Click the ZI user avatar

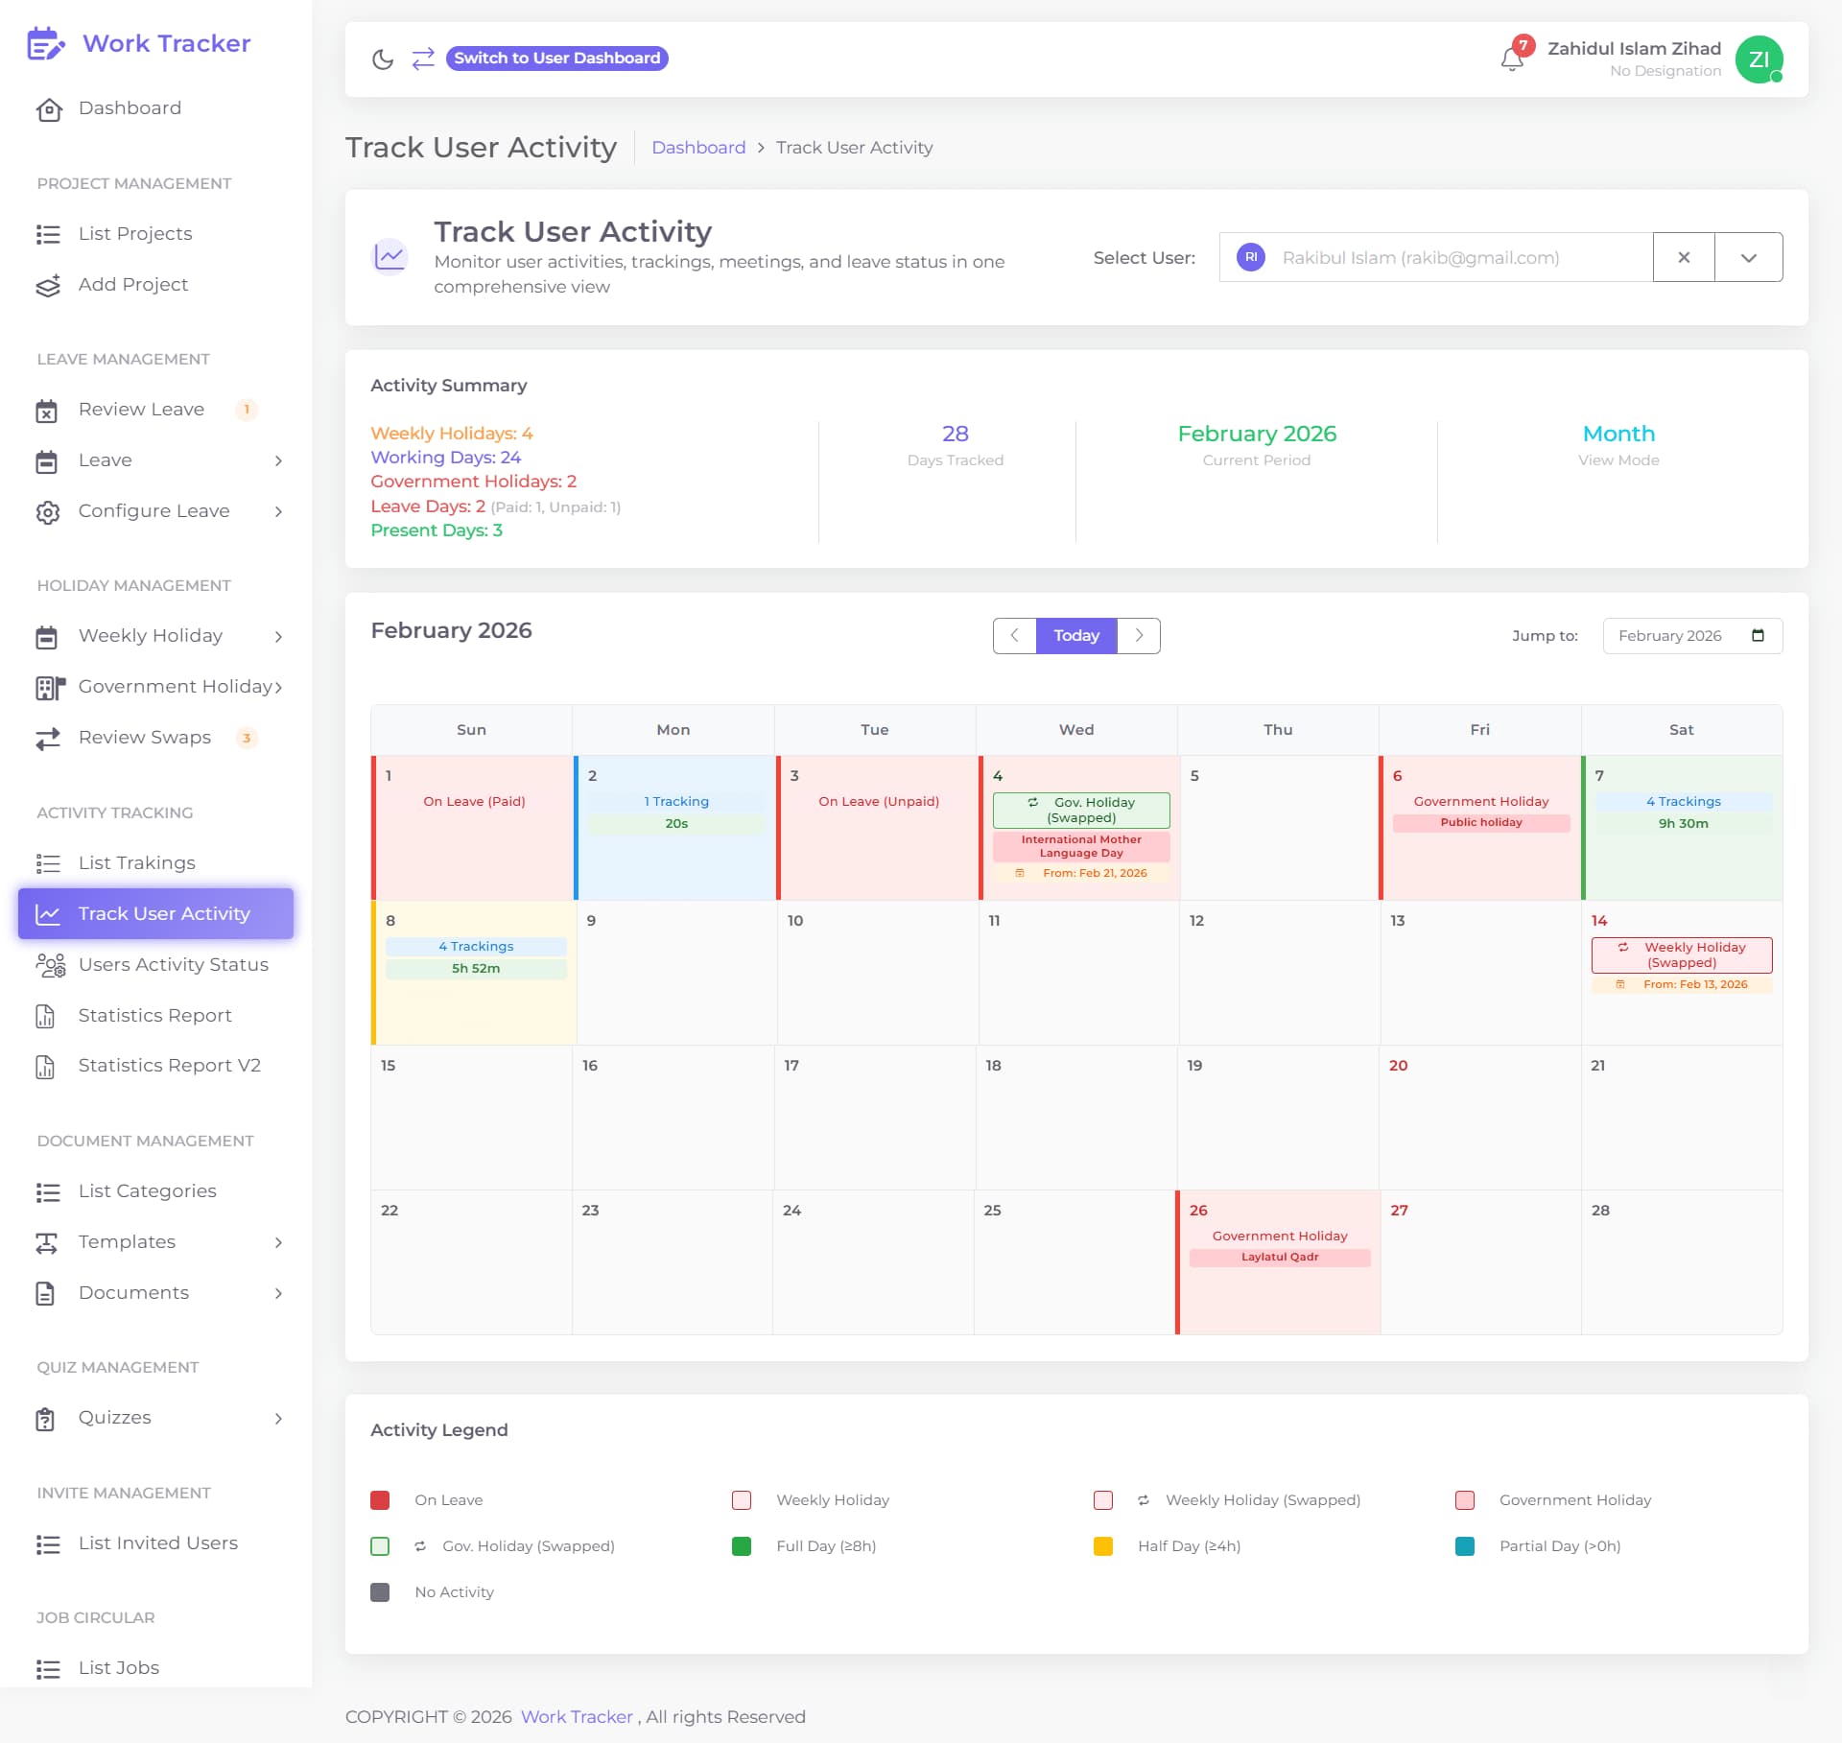pyautogui.click(x=1759, y=59)
